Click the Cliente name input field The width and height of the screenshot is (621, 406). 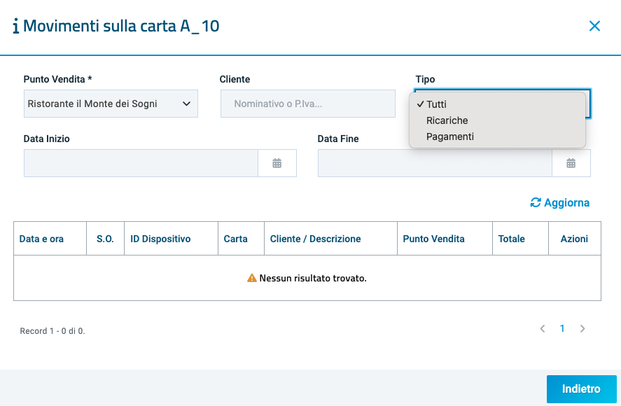[x=308, y=104]
